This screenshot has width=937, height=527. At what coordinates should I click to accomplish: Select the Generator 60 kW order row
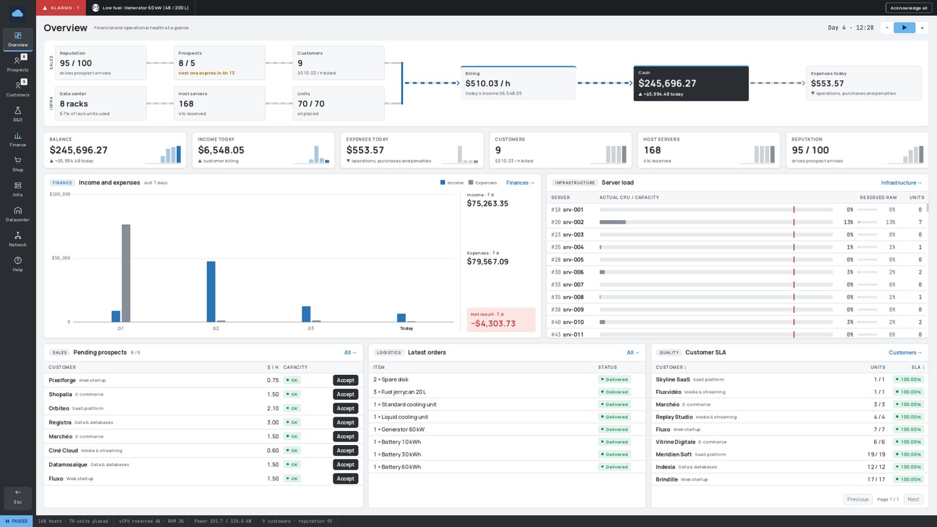507,429
